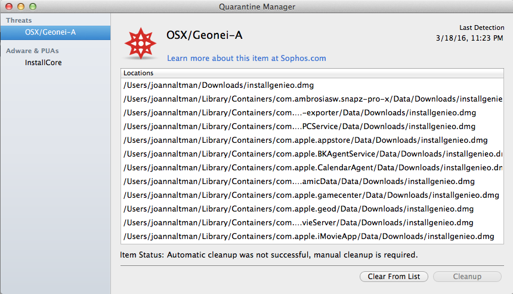
Task: Select the com.apple.gamecenter location row
Action: [x=312, y=195]
